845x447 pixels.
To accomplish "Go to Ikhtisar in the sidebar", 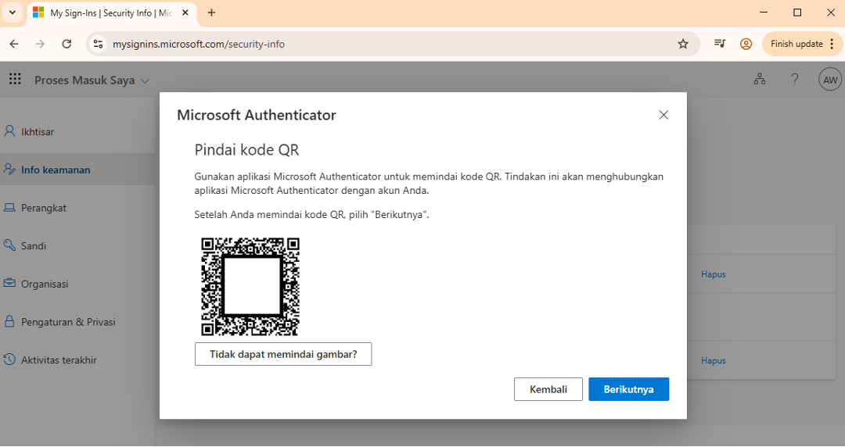I will (x=38, y=131).
